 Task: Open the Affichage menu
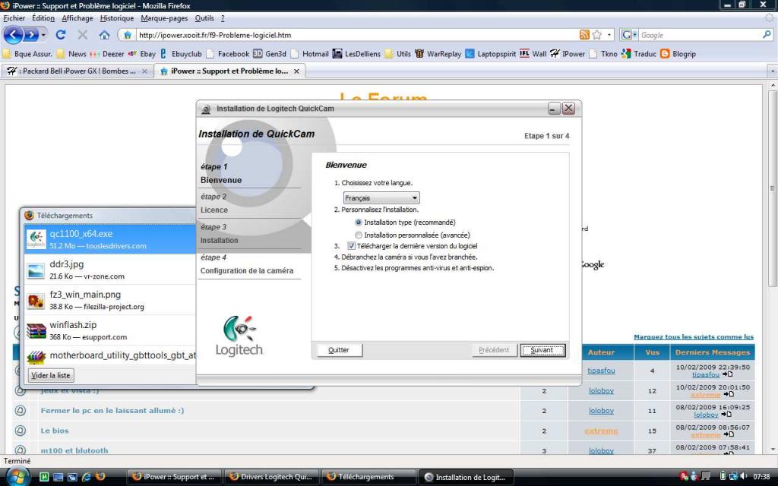coord(77,18)
